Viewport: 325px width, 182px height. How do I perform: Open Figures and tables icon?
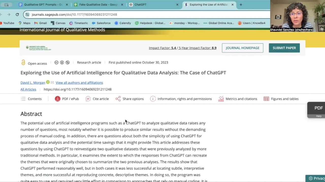coord(266,99)
